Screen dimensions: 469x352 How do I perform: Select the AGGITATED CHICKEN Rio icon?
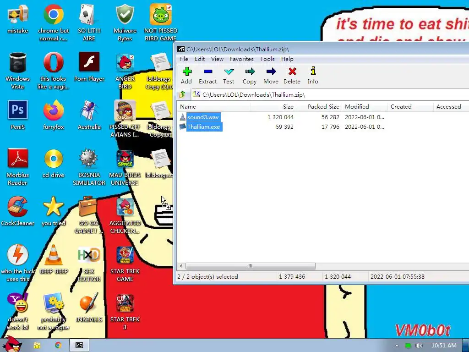(125, 215)
